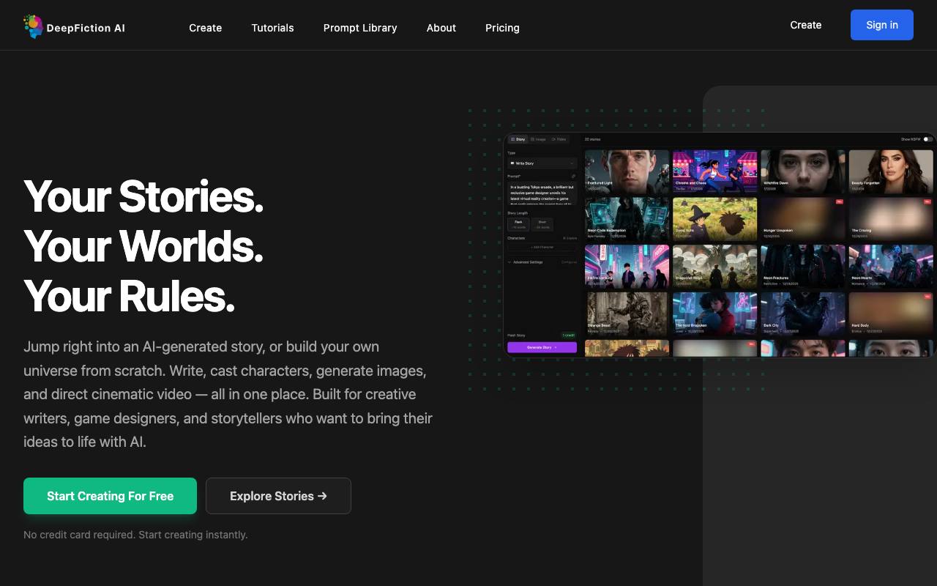Image resolution: width=937 pixels, height=586 pixels.
Task: Open Neon Hearts story thumbnail
Action: (x=890, y=267)
